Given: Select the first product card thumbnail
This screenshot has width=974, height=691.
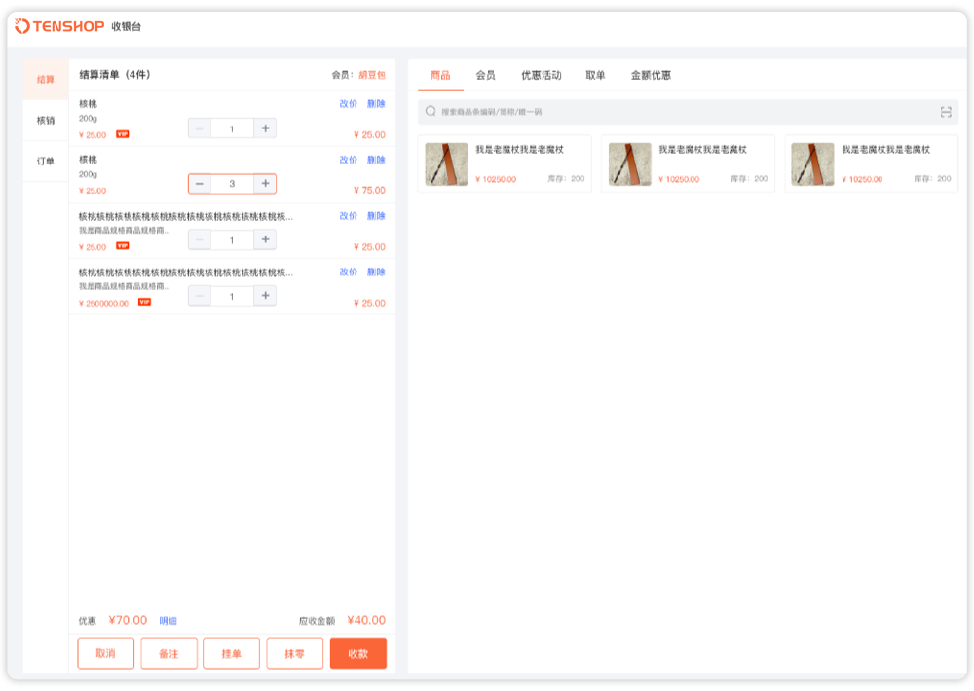Looking at the screenshot, I should pos(447,164).
